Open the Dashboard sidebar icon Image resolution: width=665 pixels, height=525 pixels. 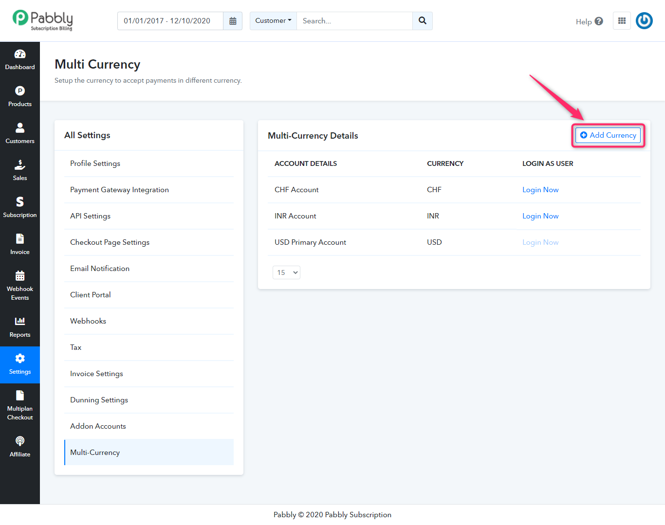pyautogui.click(x=20, y=60)
